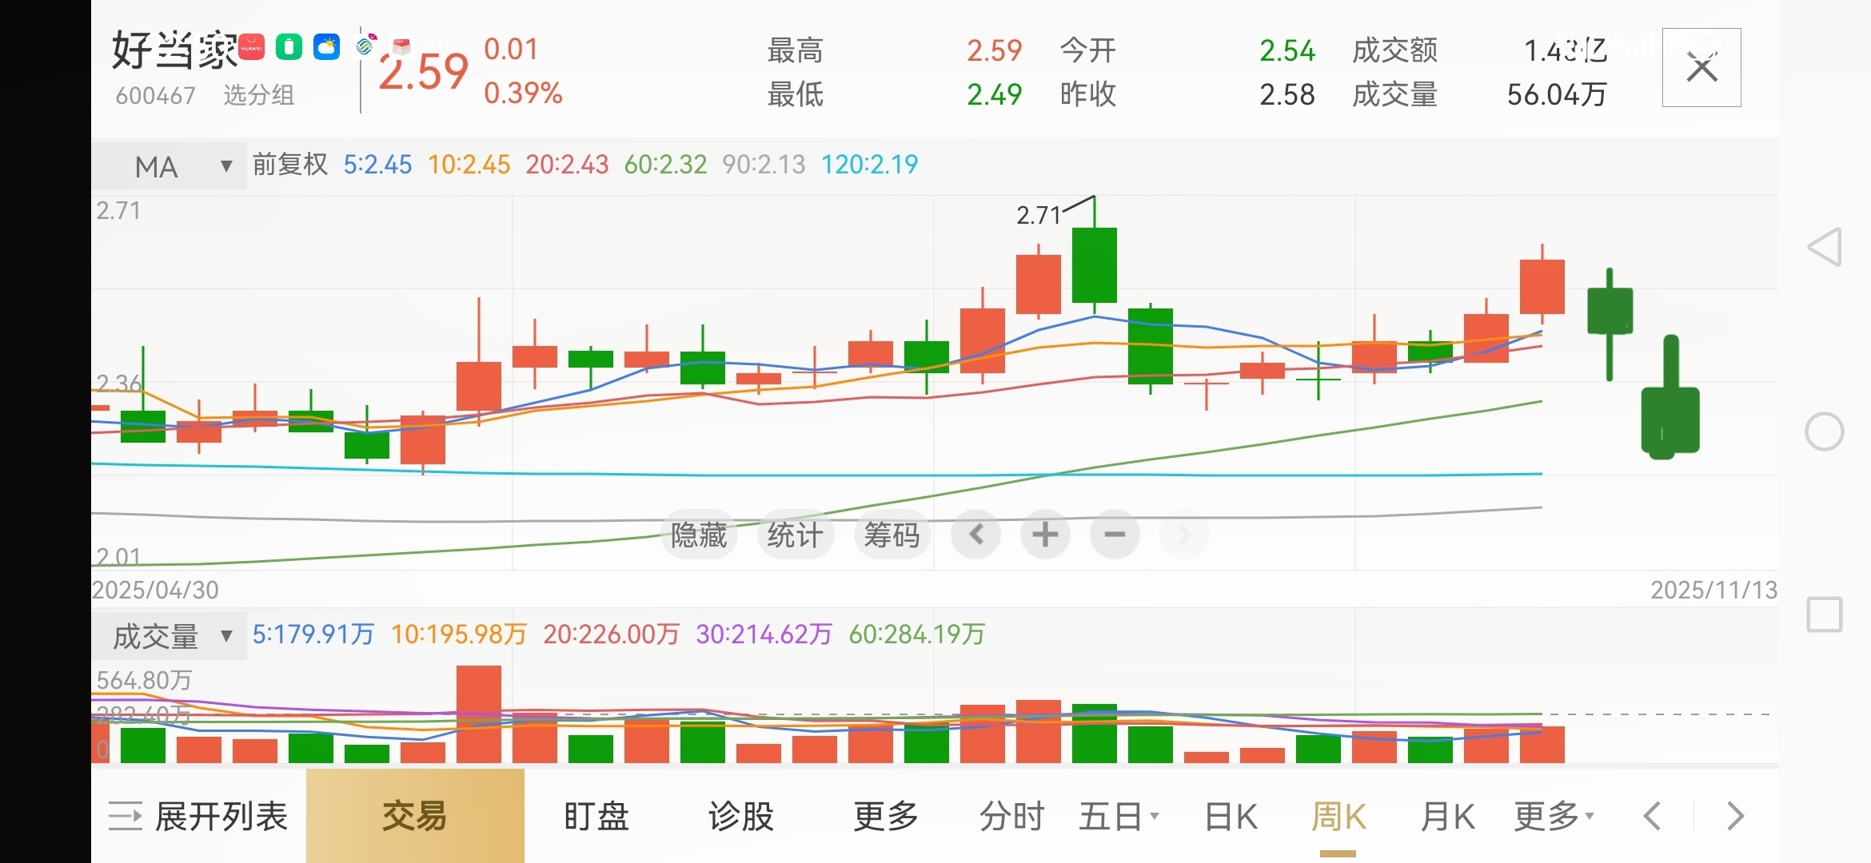Toggle the 筹码 chip distribution
Screen dimensions: 1871x863
tap(892, 535)
